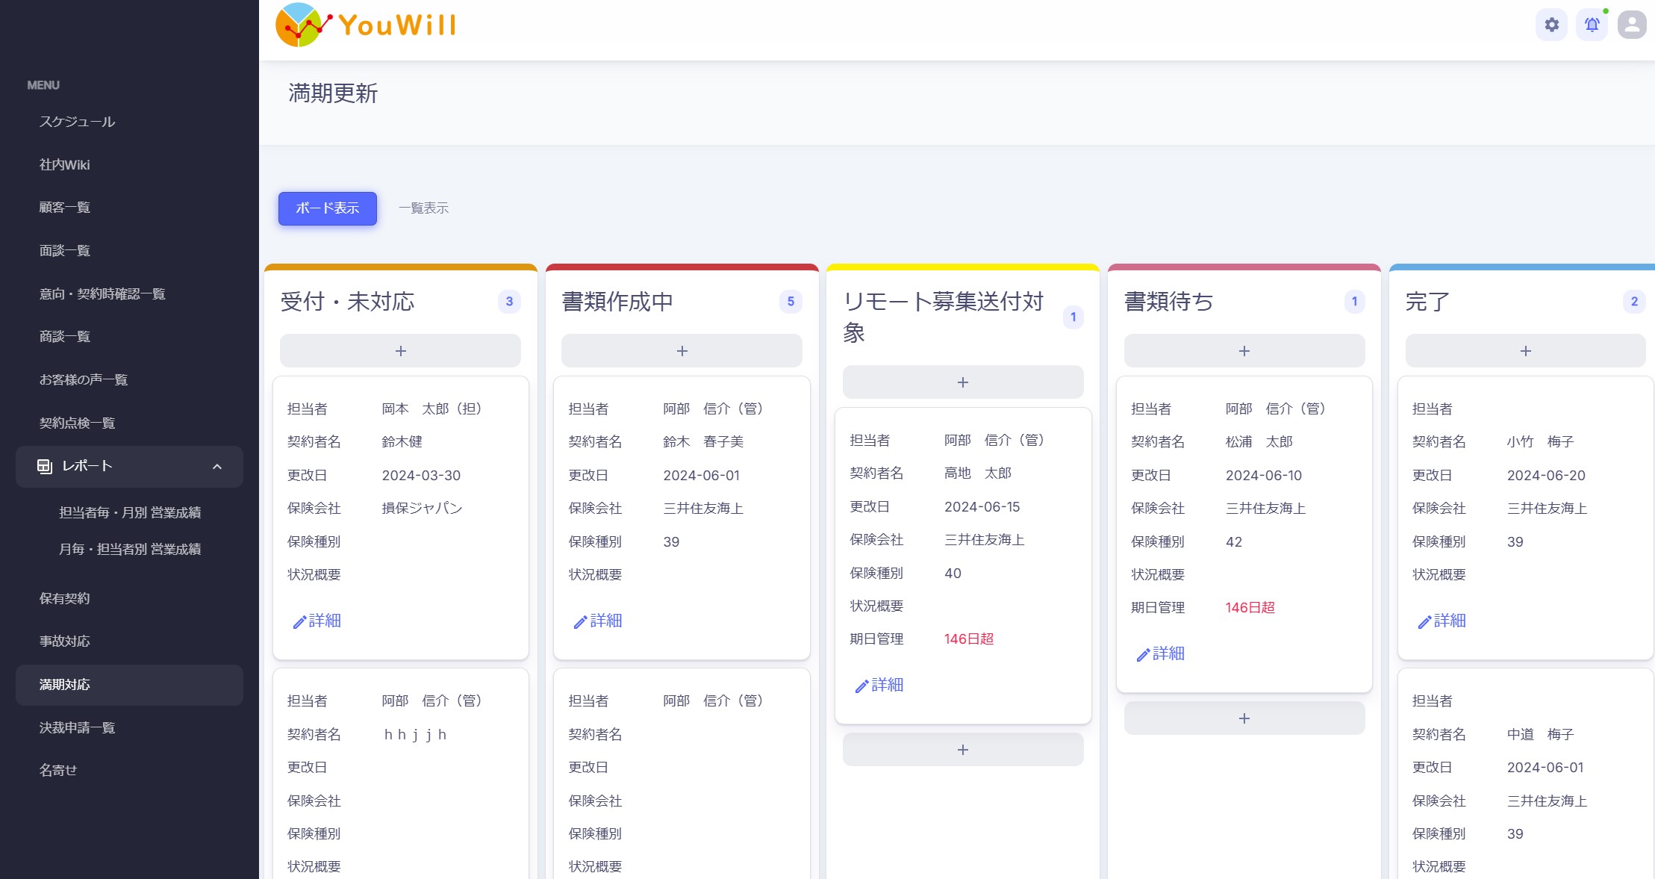Viewport: 1655px width, 879px height.
Task: Switch to ボード表示 view
Action: click(x=328, y=208)
